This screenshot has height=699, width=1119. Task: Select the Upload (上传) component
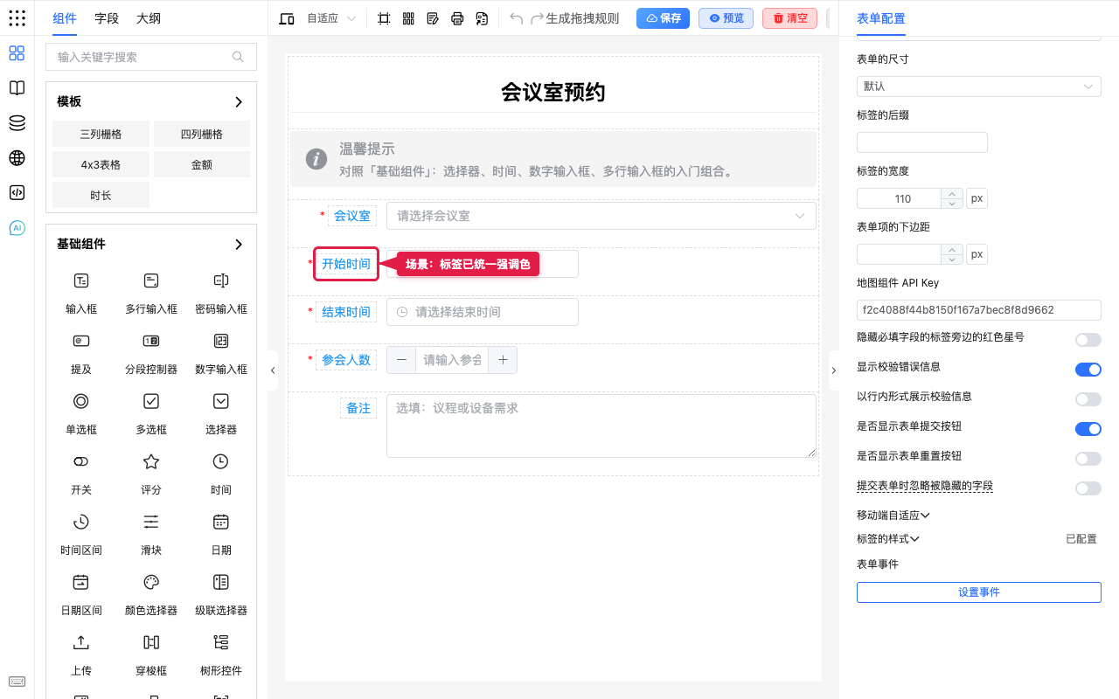[81, 653]
